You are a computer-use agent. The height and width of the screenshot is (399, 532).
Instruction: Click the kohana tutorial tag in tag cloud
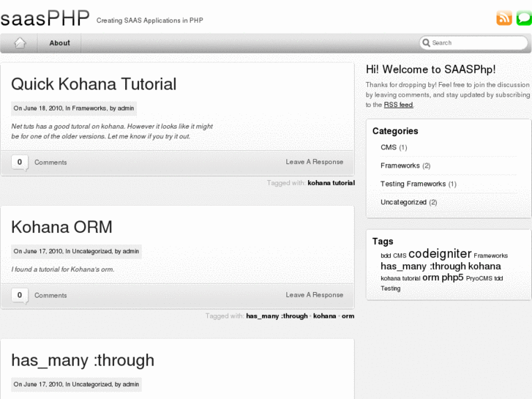(x=400, y=278)
